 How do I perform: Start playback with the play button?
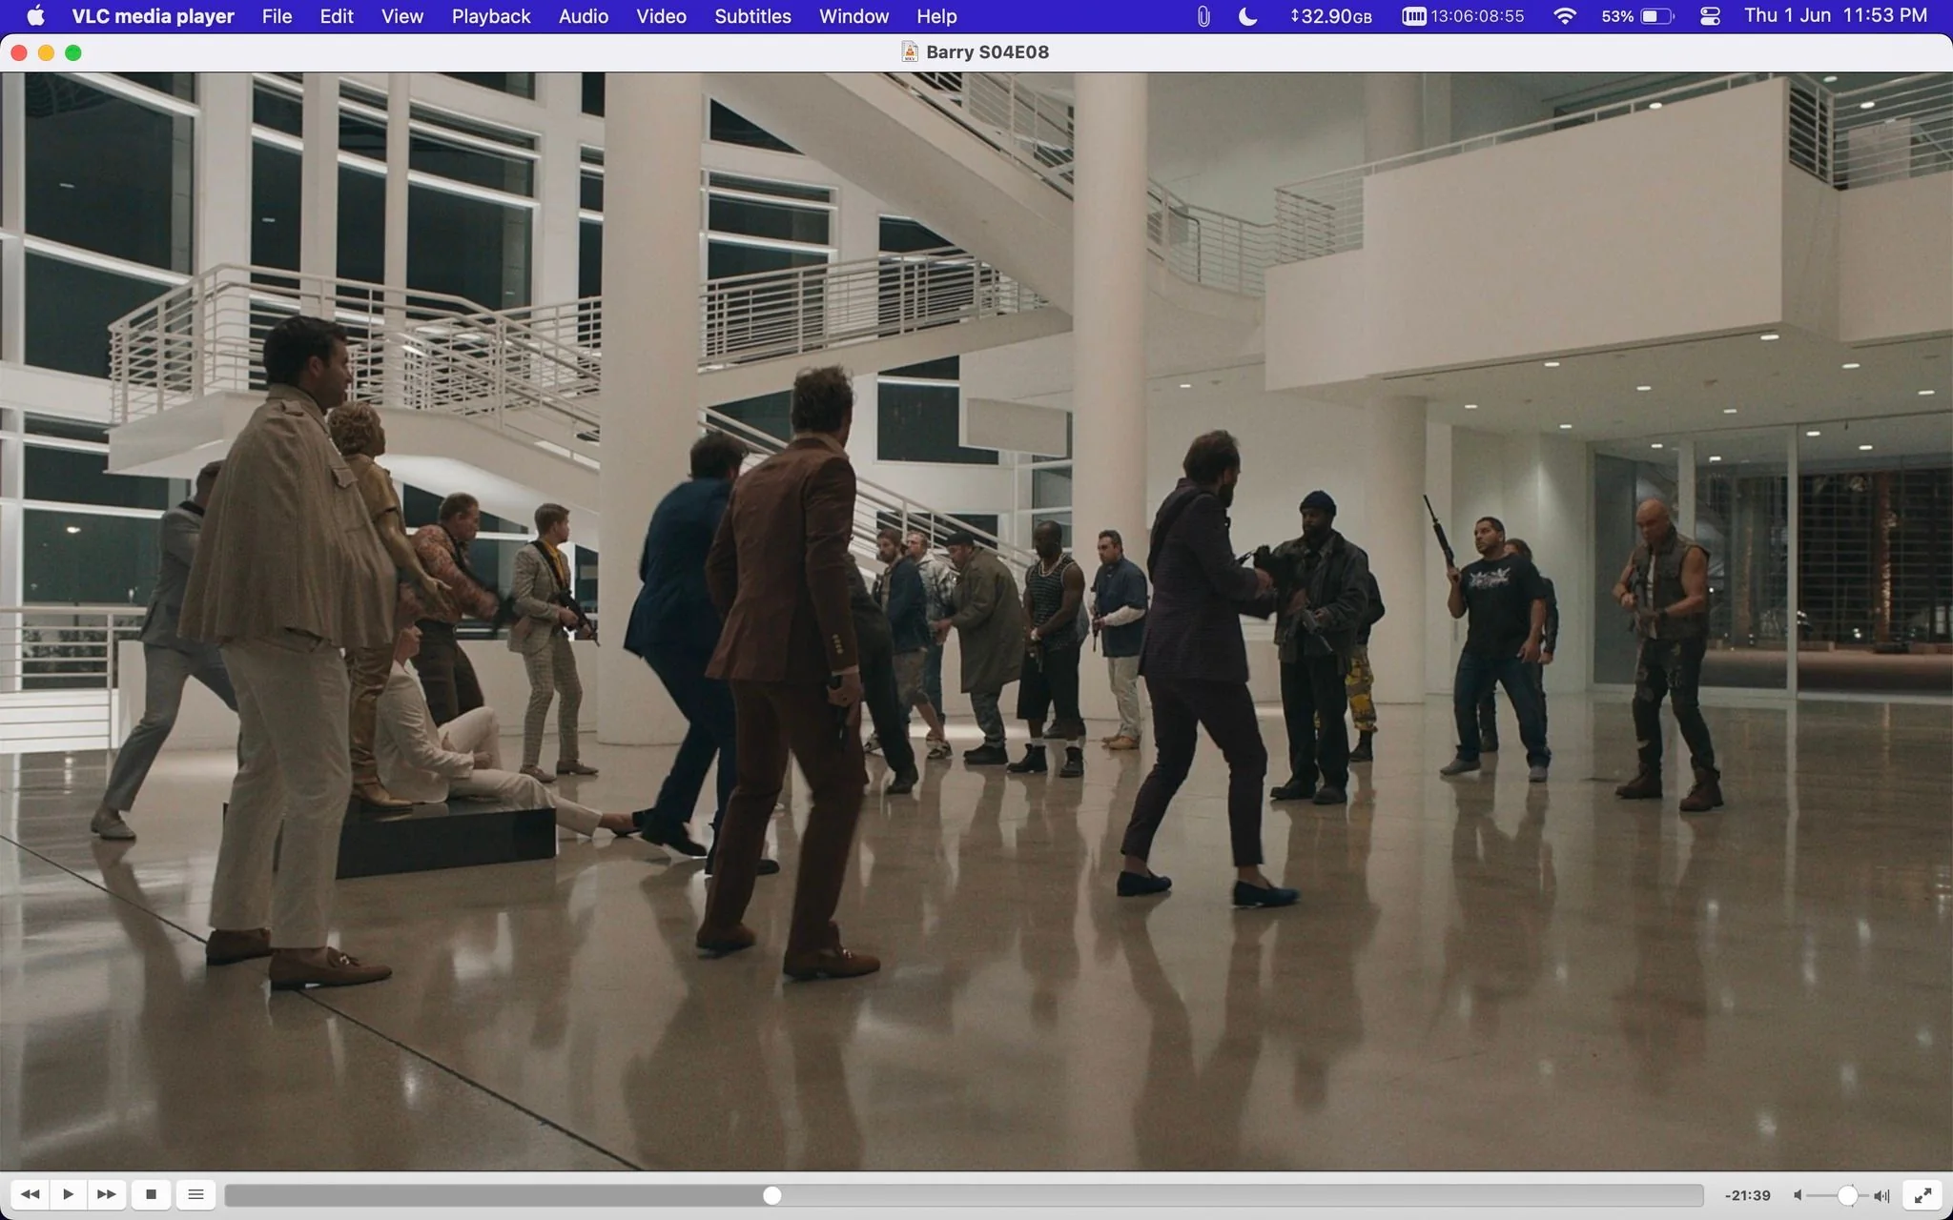[68, 1194]
